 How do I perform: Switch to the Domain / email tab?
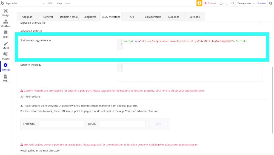pyautogui.click(x=69, y=17)
